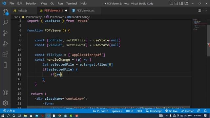Toggle the Secondary Side Bar
The width and height of the screenshot is (210, 118).
[x=181, y=3]
